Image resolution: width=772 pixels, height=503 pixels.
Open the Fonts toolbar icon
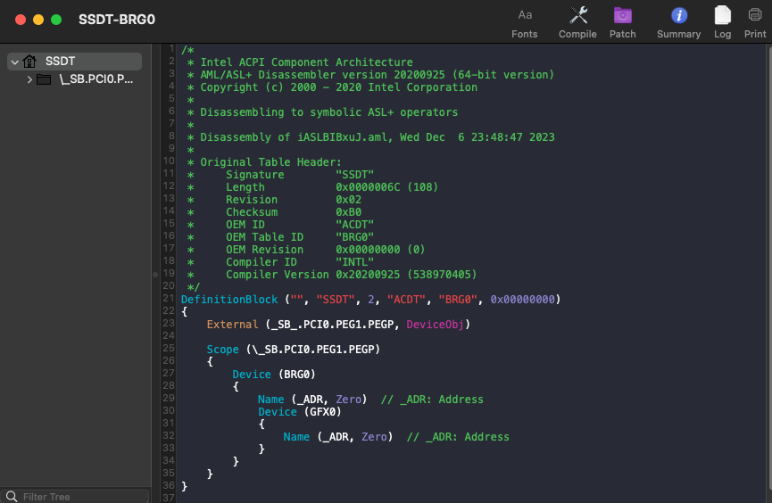pos(525,15)
